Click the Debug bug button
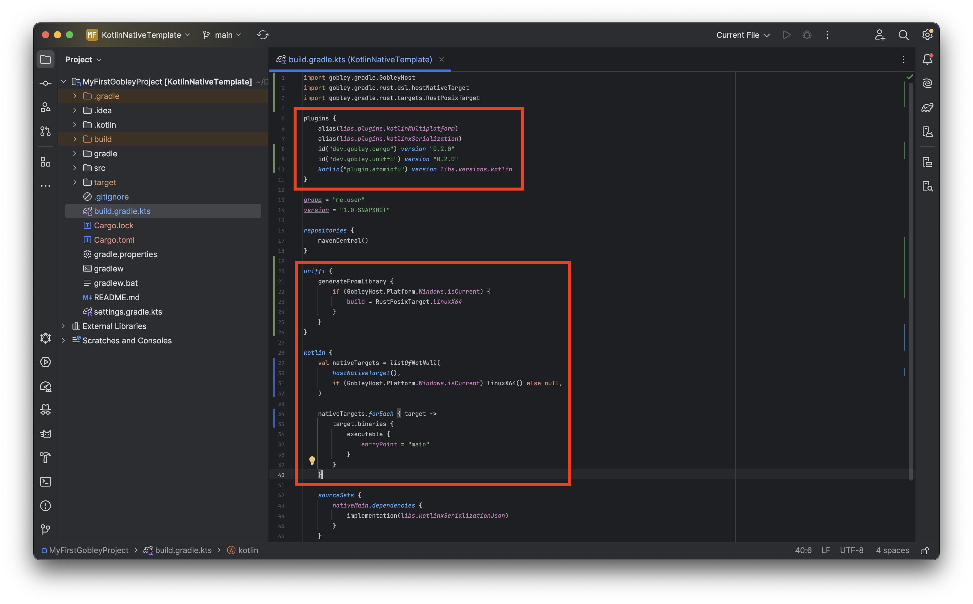Image resolution: width=973 pixels, height=604 pixels. click(x=807, y=35)
